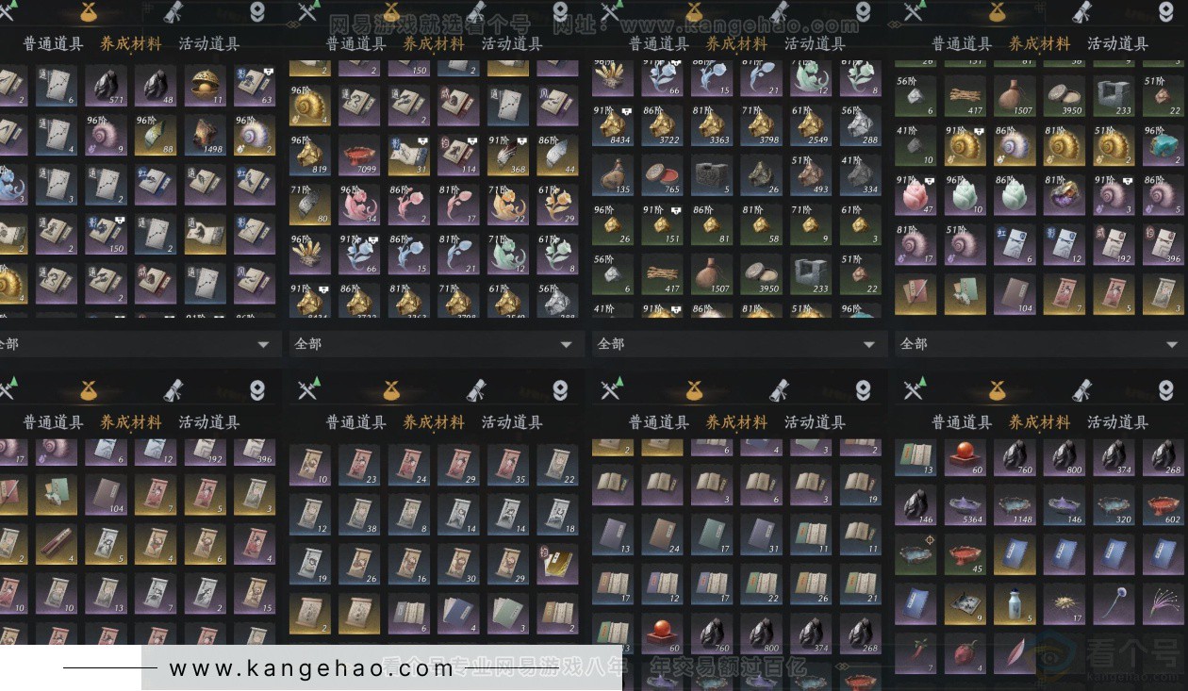Screen dimensions: 1188x691
Task: Expand the 全部 dropdown in rightmost panel
Action: coord(1041,344)
